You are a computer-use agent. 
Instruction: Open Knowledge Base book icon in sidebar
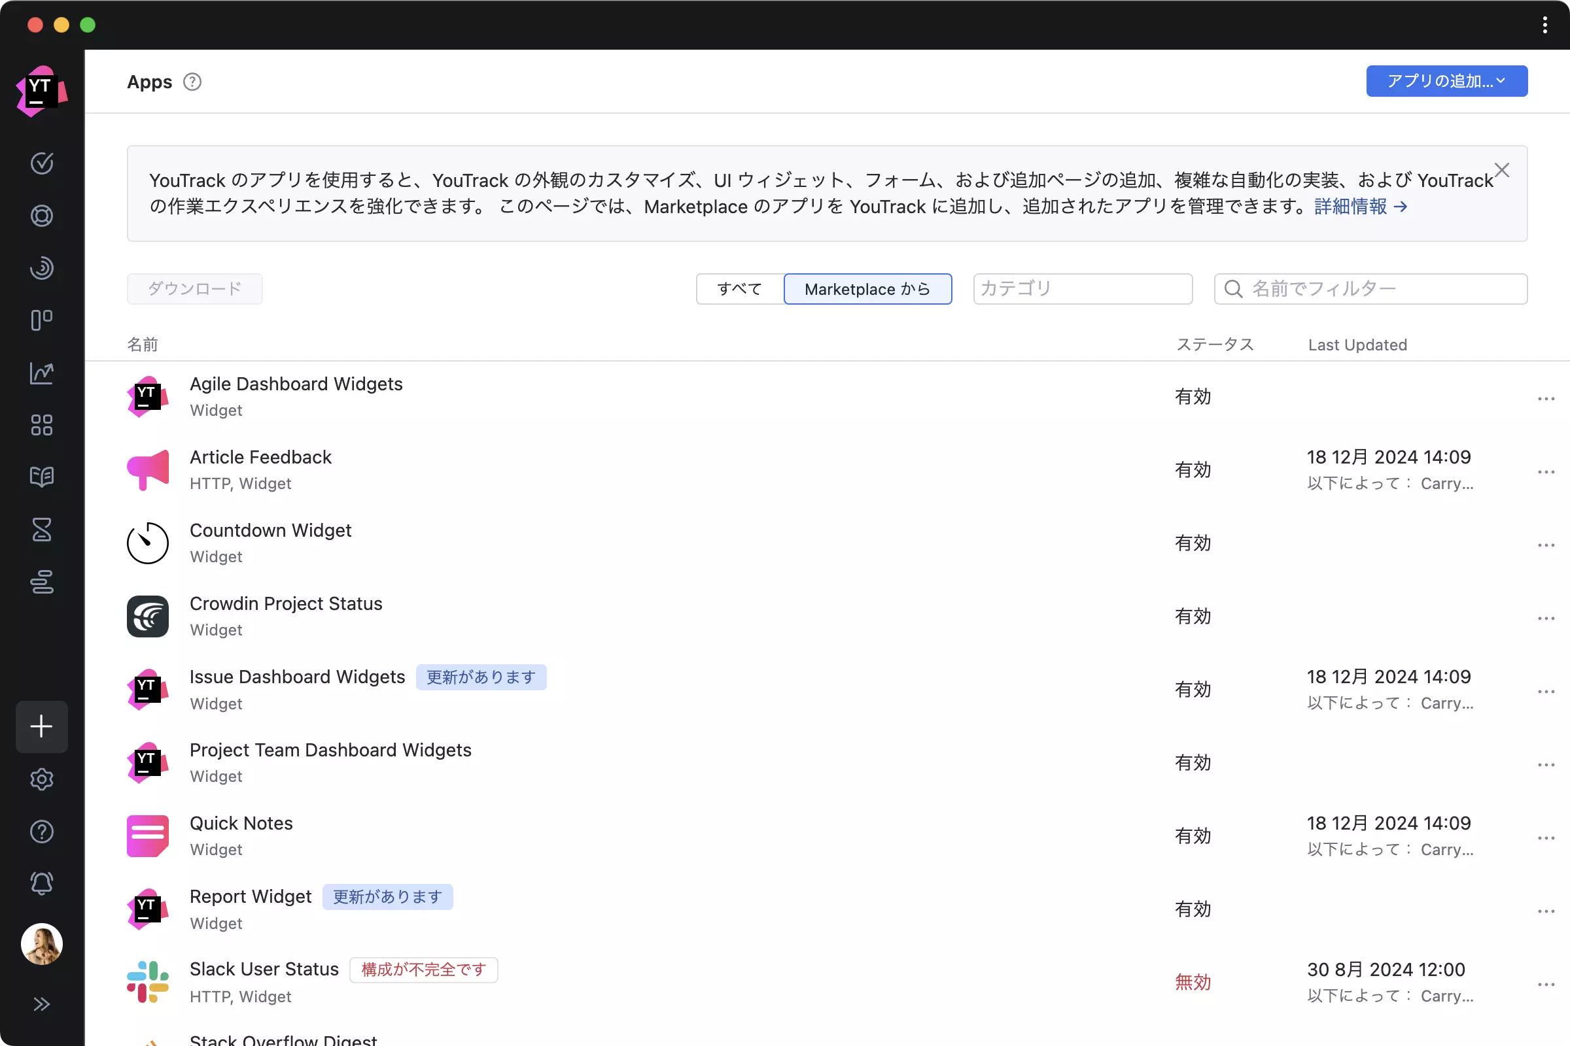[x=41, y=477]
